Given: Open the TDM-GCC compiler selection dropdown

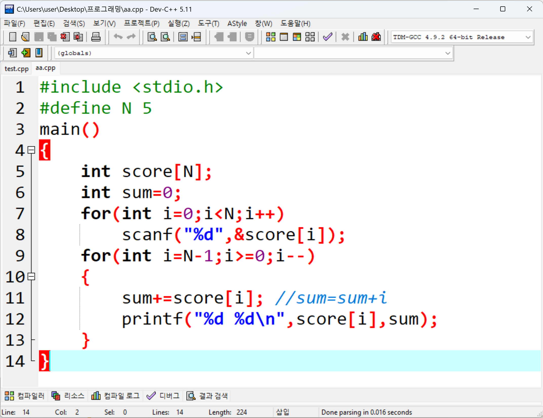Looking at the screenshot, I should pos(462,37).
